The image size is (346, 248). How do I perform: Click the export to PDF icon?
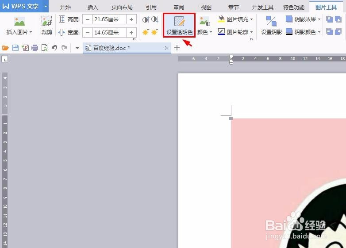25,48
